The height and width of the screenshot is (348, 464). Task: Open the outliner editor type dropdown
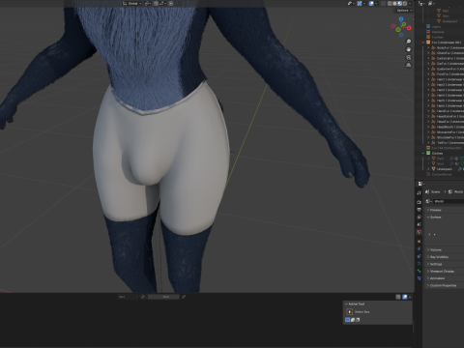(420, 3)
